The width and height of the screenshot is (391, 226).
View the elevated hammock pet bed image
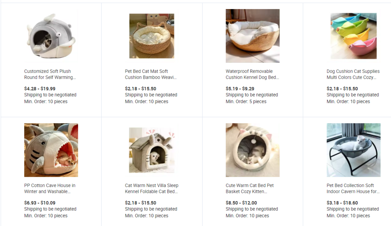[354, 150]
